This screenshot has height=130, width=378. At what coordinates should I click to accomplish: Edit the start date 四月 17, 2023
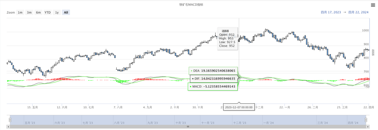[x=331, y=12]
